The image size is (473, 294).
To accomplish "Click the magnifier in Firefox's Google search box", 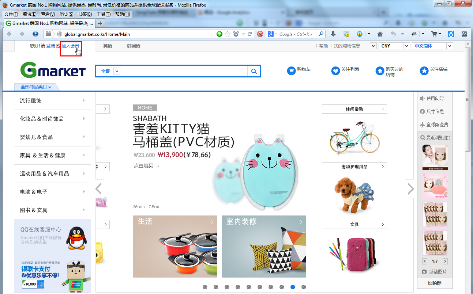I will [321, 34].
